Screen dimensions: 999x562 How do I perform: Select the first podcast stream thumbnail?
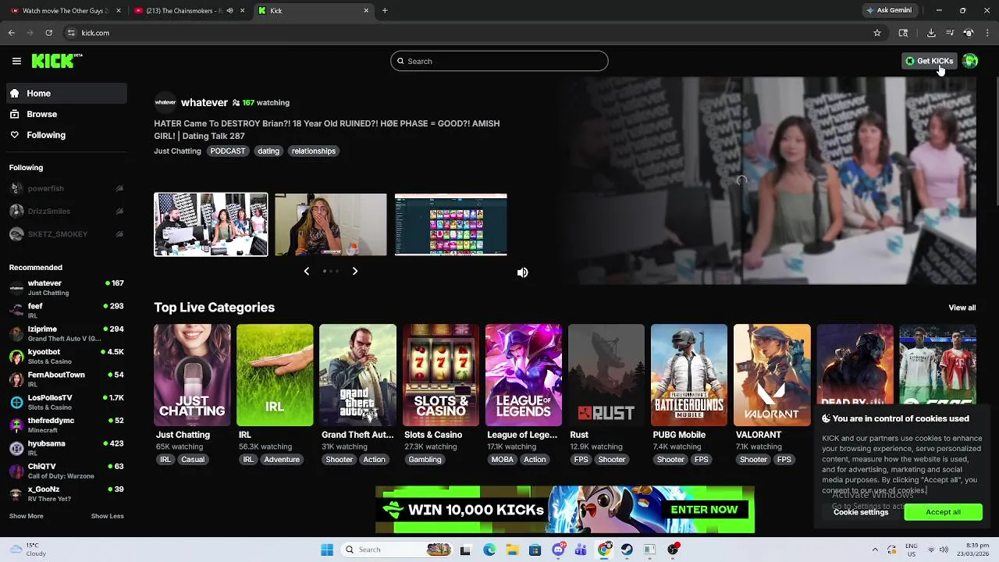click(x=211, y=225)
